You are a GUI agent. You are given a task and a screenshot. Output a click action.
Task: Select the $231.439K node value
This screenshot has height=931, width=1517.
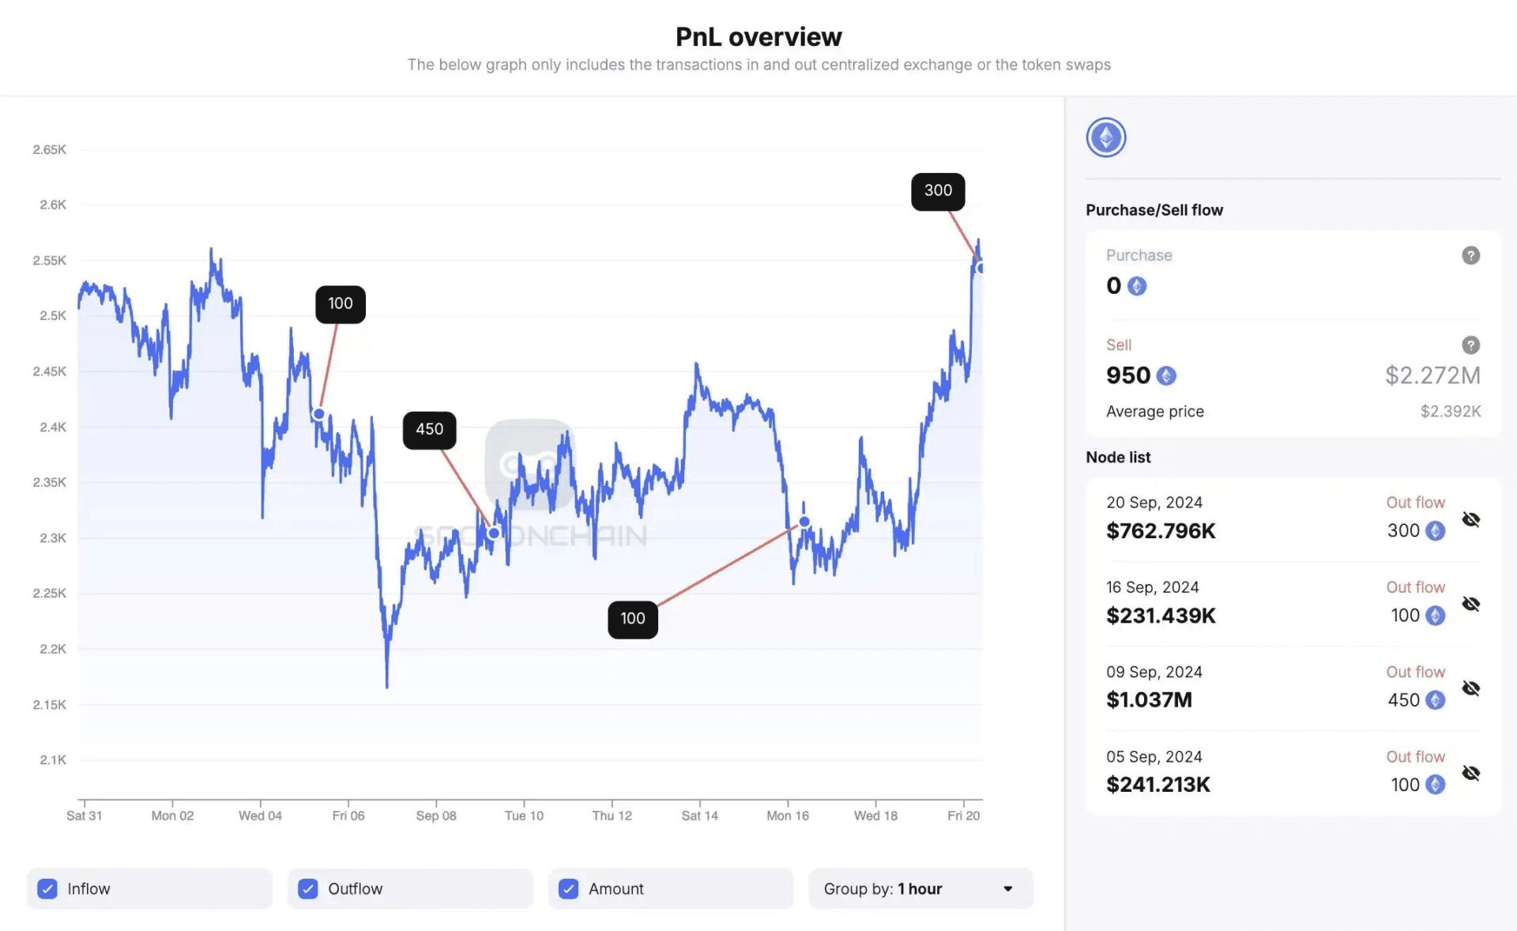(x=1161, y=616)
